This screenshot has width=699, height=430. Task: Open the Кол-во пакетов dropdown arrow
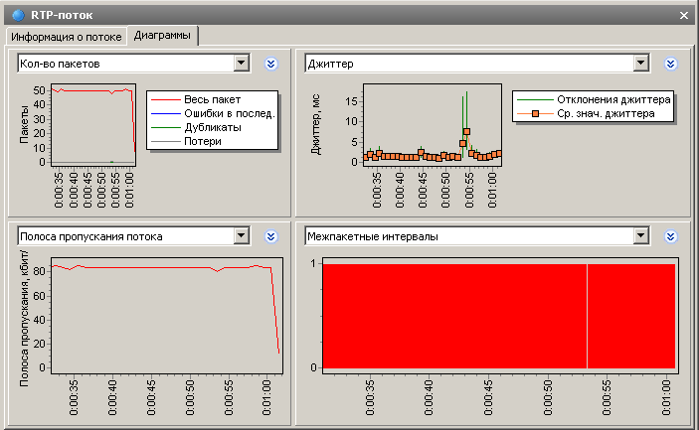tap(242, 64)
